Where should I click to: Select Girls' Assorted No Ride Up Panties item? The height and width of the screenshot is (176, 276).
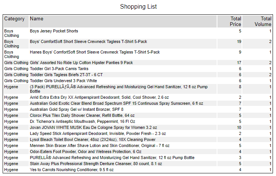81,63
